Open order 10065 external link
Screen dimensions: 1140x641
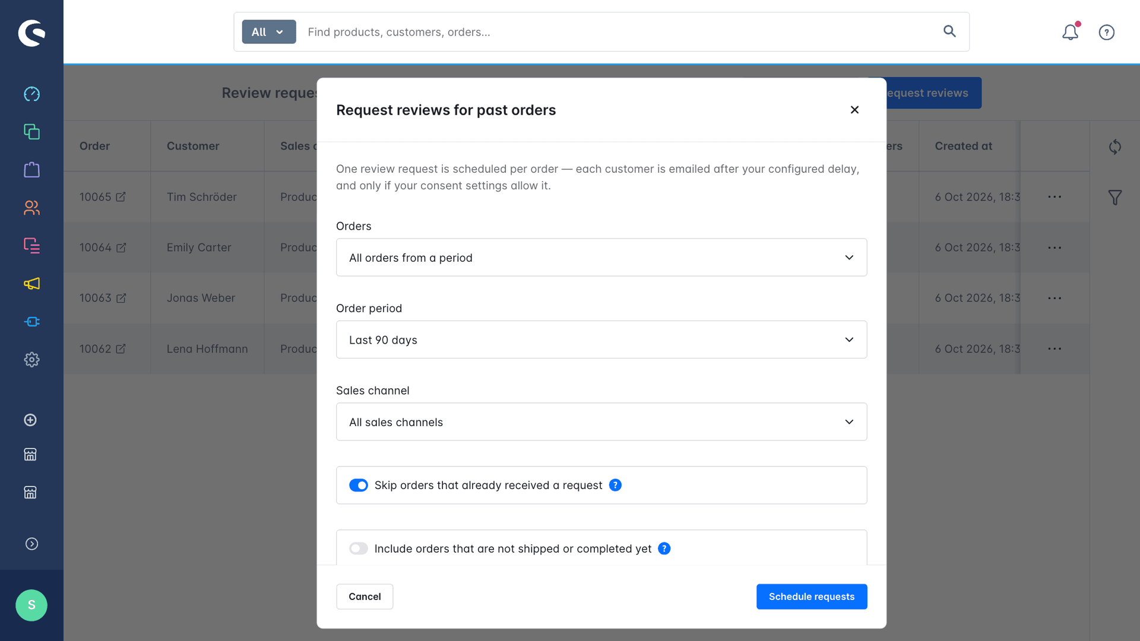point(121,197)
